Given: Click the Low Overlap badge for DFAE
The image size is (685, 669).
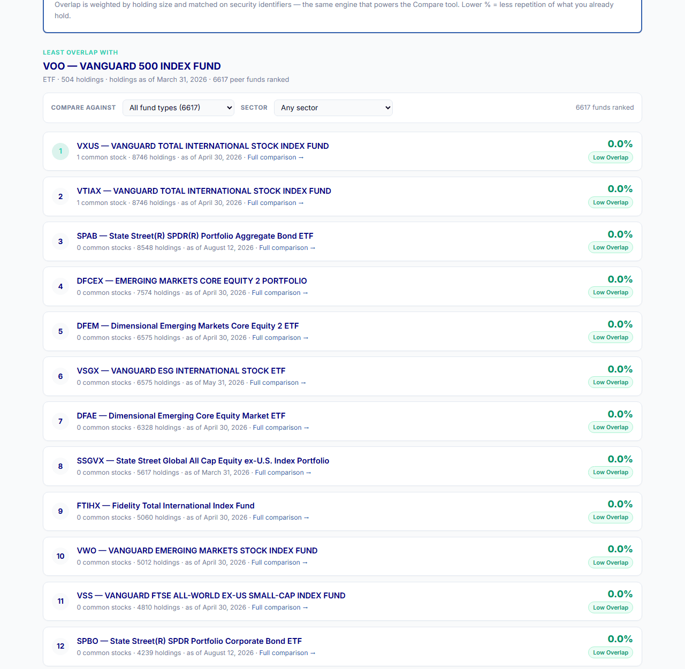Looking at the screenshot, I should pos(611,427).
